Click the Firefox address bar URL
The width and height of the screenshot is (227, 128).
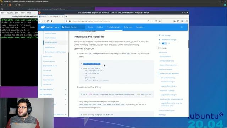pyautogui.click(x=91, y=21)
